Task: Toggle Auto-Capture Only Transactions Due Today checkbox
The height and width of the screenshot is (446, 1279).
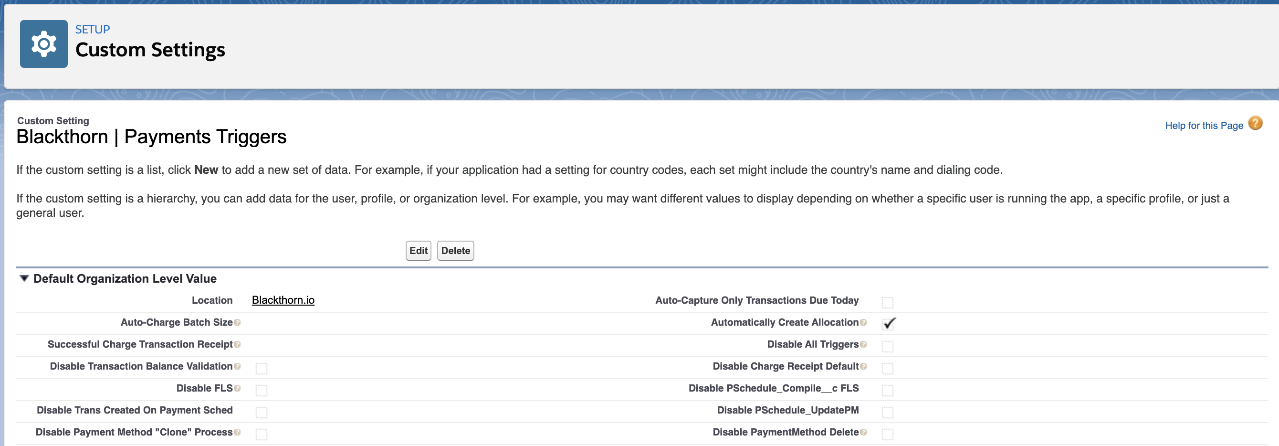Action: [x=887, y=302]
